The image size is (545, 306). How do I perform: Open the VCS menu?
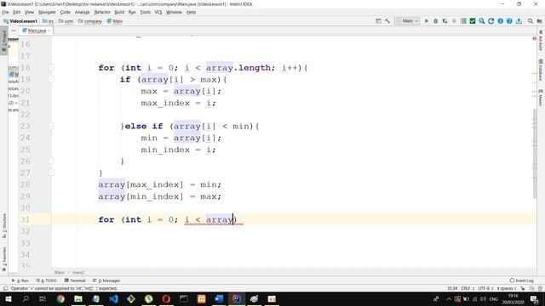tap(158, 12)
